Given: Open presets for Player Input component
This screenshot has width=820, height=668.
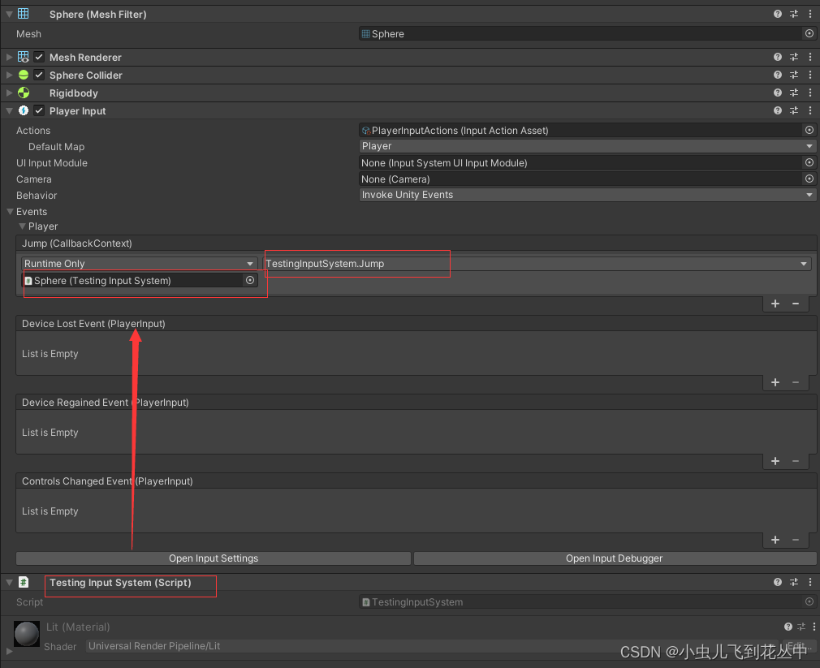Looking at the screenshot, I should pyautogui.click(x=794, y=110).
